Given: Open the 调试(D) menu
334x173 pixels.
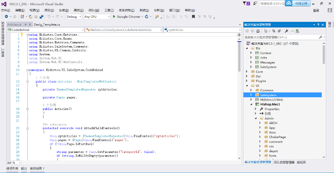Looking at the screenshot, I should [x=79, y=10].
